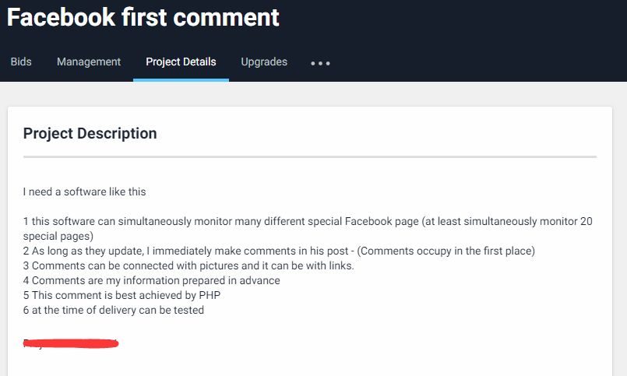Click the blue underline beneath Project Details

181,80
